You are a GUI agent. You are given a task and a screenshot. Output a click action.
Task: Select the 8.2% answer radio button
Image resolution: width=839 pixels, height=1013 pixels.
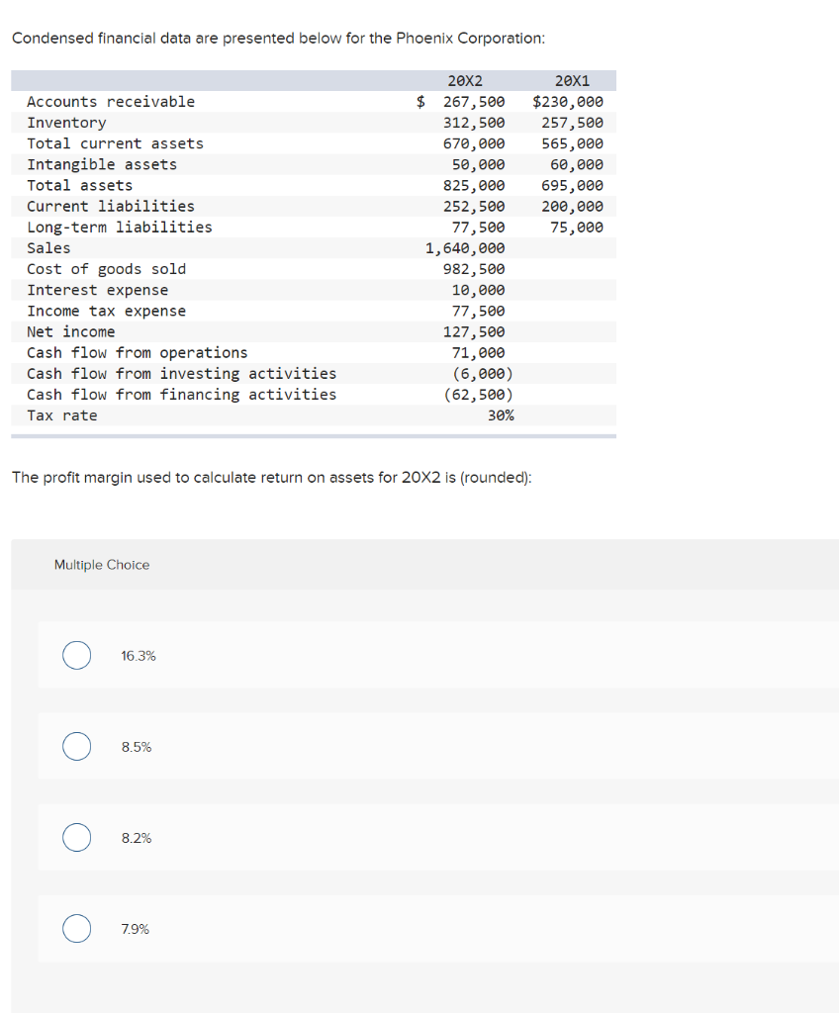pyautogui.click(x=76, y=837)
